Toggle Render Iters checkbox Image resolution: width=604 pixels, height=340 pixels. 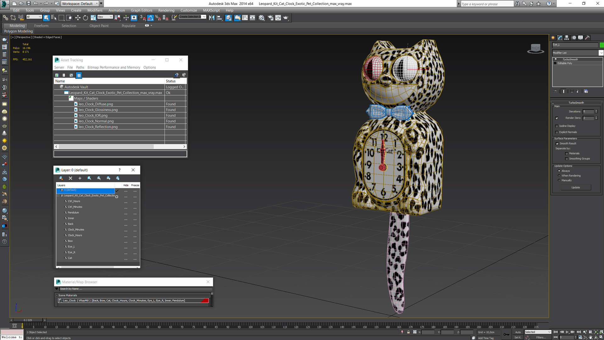557,118
